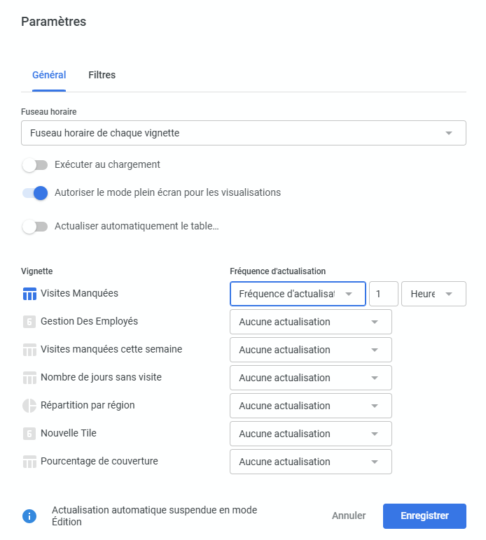The width and height of the screenshot is (486, 540).
Task: Click the blue info icon at bottom
Action: pyautogui.click(x=29, y=516)
